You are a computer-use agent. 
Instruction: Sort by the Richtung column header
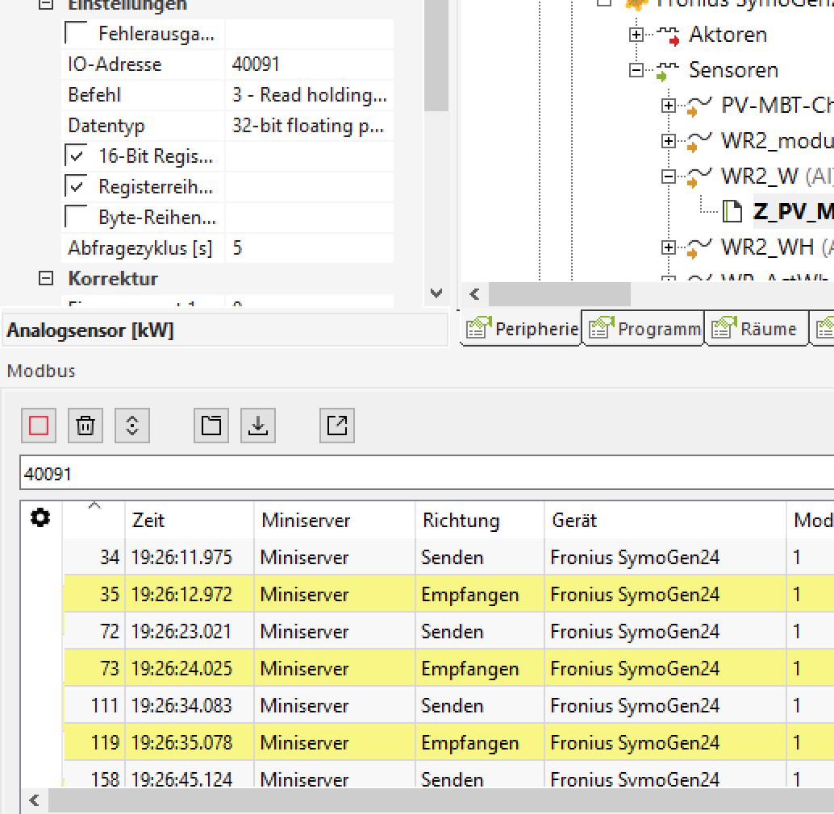coord(480,520)
